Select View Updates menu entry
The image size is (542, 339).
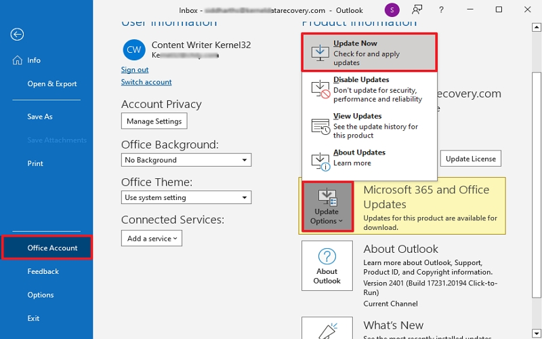click(369, 126)
